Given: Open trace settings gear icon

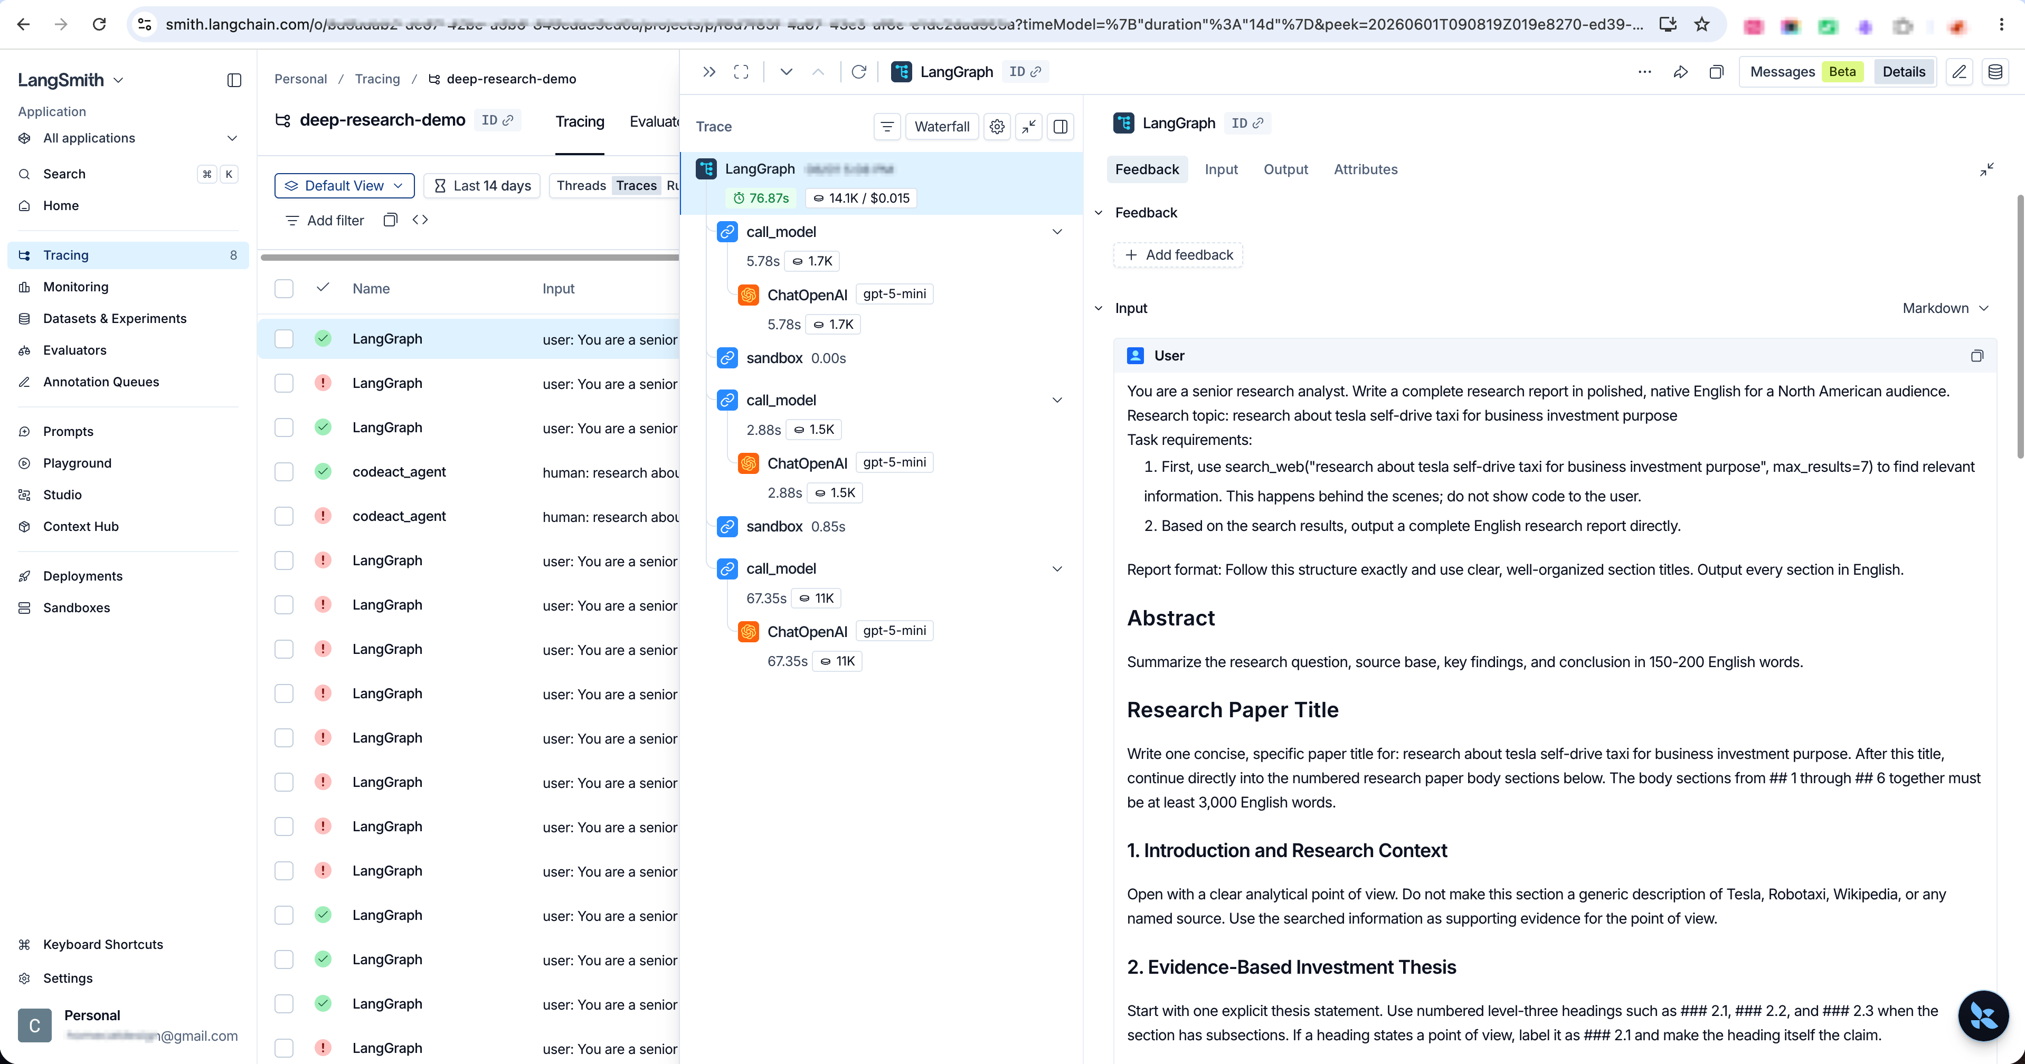Looking at the screenshot, I should point(997,127).
